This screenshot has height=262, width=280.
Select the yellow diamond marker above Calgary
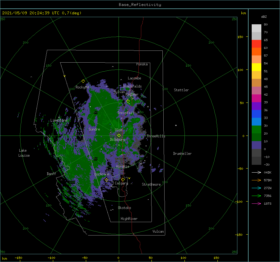[123, 179]
